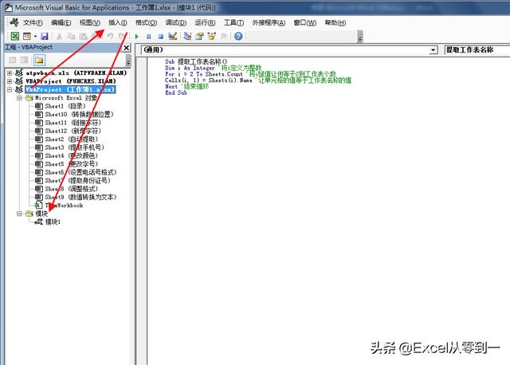Click the Break pause icon

point(149,36)
